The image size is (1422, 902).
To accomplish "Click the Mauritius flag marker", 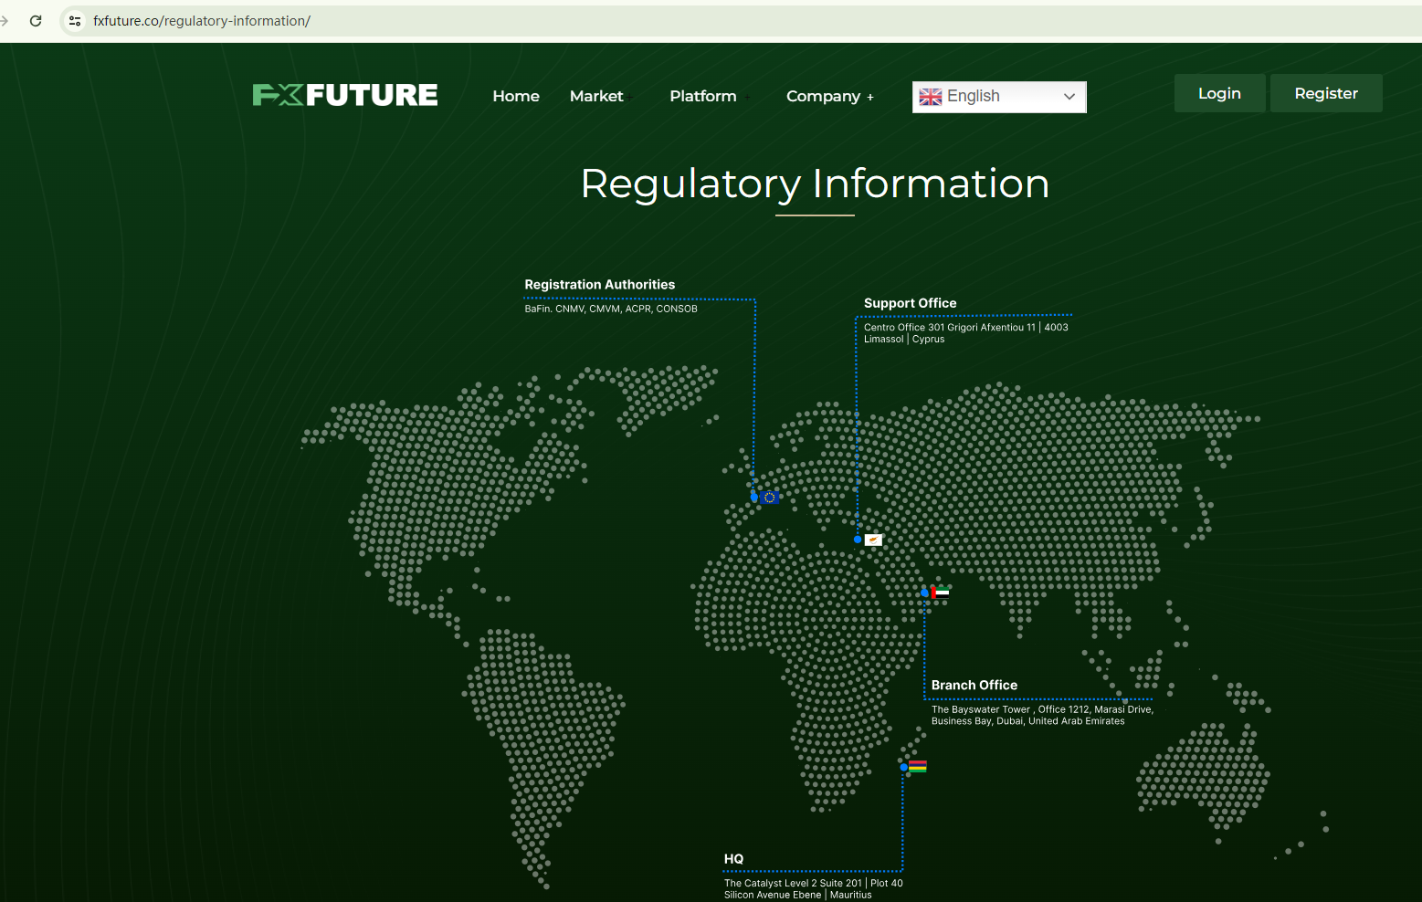I will [x=918, y=766].
